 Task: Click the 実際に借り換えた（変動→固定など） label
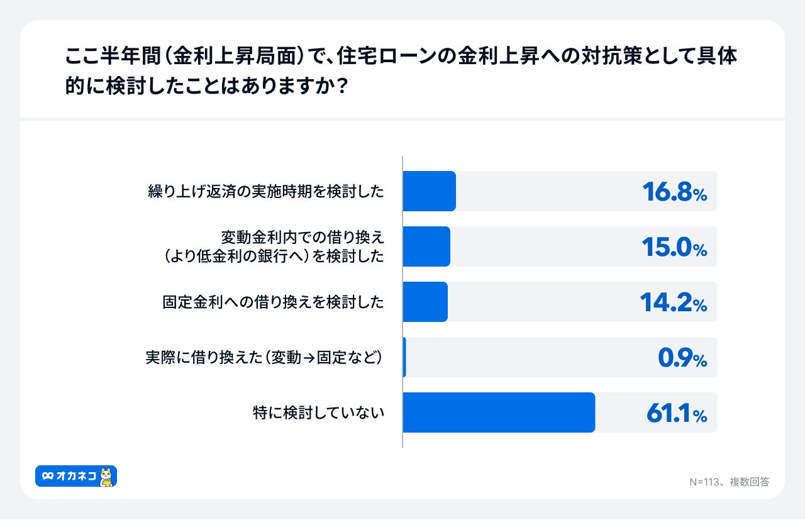tap(264, 357)
